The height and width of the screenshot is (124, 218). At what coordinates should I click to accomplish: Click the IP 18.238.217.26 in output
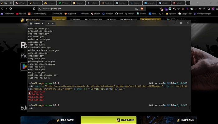click(36, 92)
